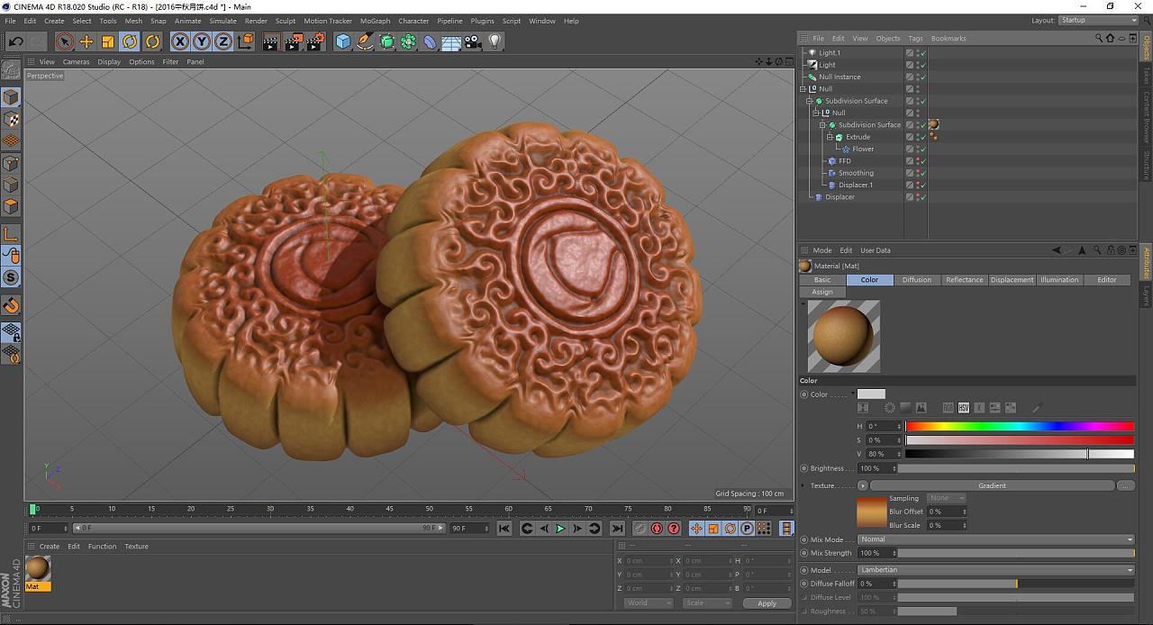Activate the Scale tool
Screen dimensions: 1153x625
click(108, 41)
